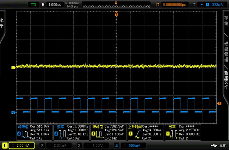Toggle channel 3 with its gray number badge
The image size is (229, 150).
(x=79, y=146)
